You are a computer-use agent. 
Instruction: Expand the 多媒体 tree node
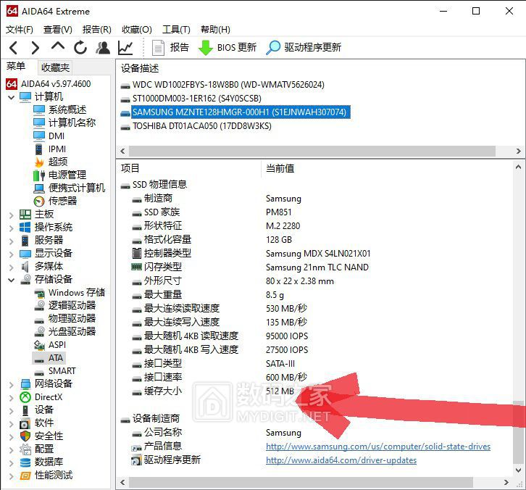click(x=12, y=267)
